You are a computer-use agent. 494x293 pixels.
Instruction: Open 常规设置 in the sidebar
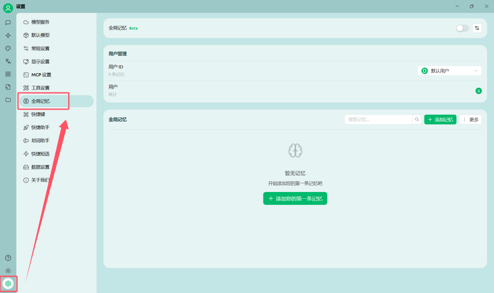pyautogui.click(x=56, y=48)
